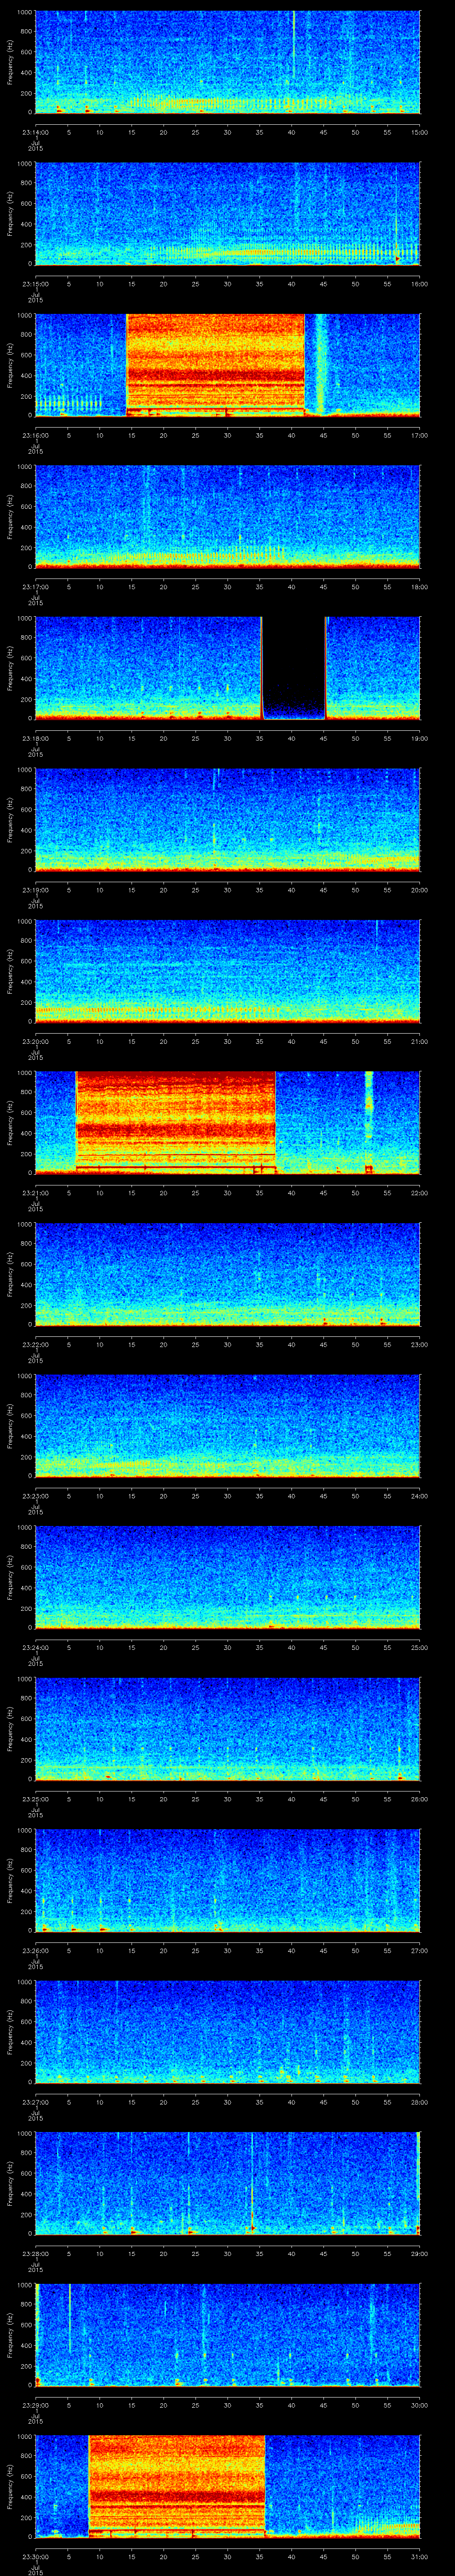Click the 23:19:00 start time label
The height and width of the screenshot is (2576, 455).
(x=35, y=890)
